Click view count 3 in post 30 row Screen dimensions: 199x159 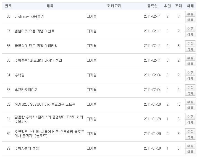point(179,134)
